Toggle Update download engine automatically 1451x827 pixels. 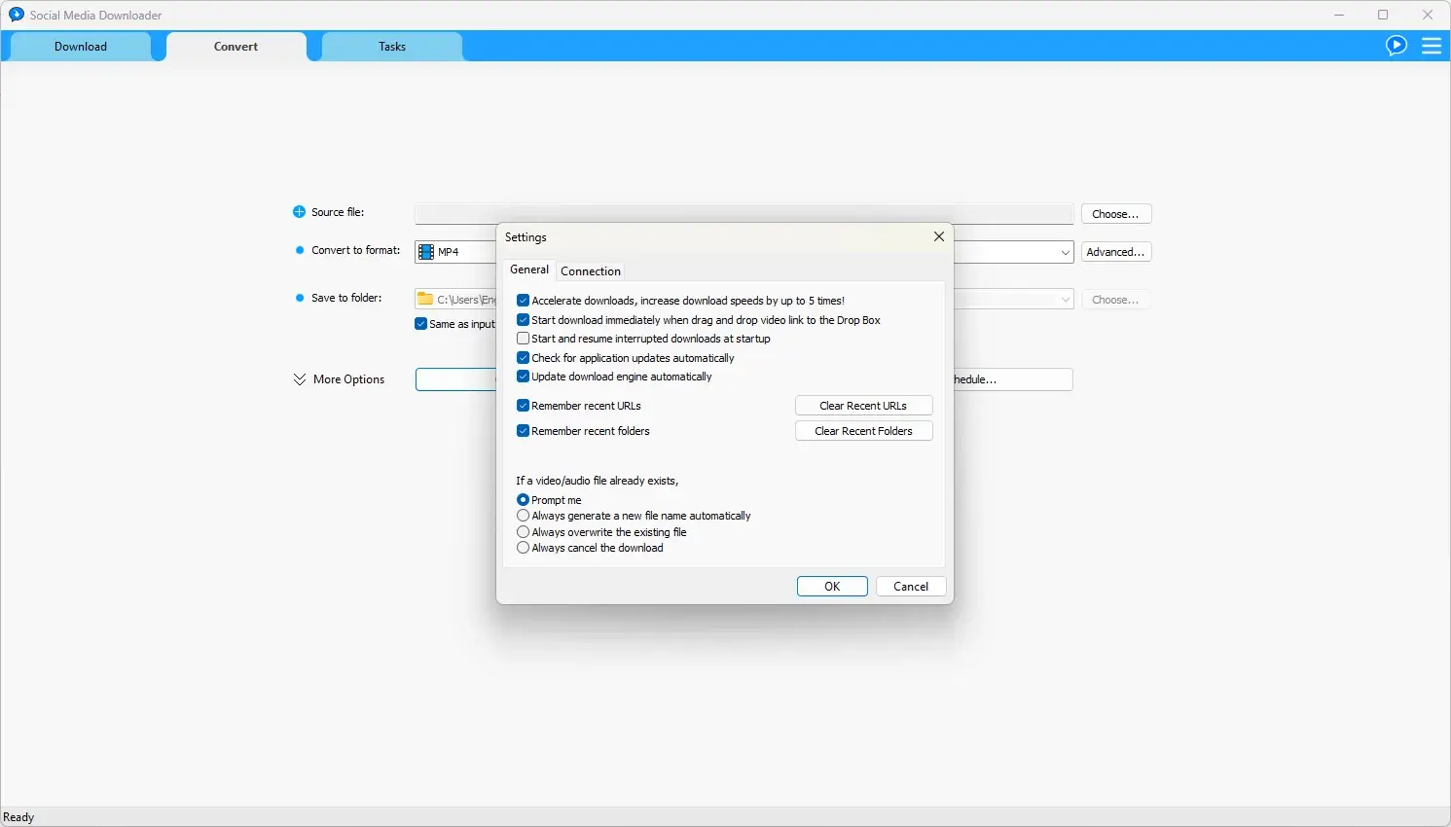click(x=523, y=377)
